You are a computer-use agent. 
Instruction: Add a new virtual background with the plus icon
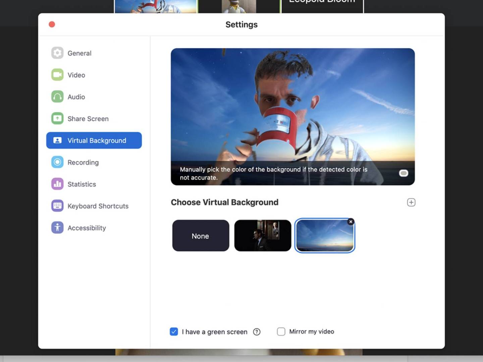(411, 202)
